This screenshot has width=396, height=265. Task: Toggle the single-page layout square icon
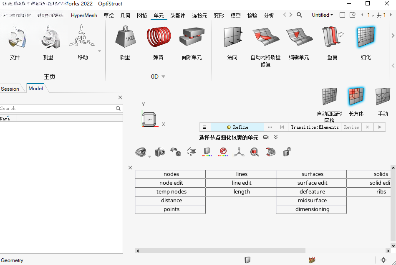342,15
